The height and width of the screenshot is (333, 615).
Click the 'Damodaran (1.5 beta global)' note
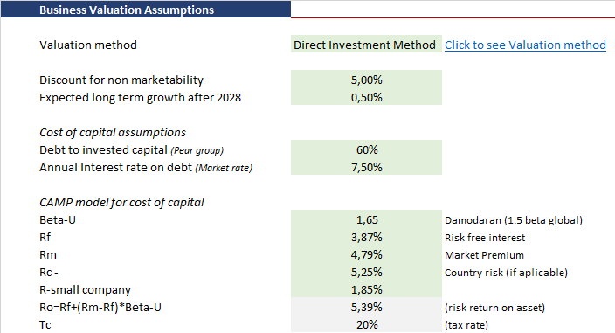pyautogui.click(x=514, y=220)
